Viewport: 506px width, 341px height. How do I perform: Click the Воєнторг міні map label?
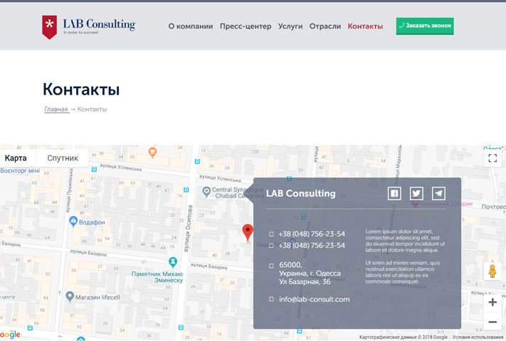(20, 170)
